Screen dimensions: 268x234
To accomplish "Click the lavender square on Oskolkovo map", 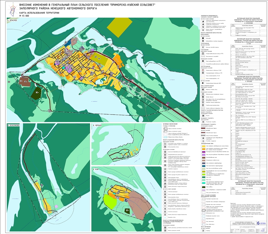I will click(x=56, y=206).
